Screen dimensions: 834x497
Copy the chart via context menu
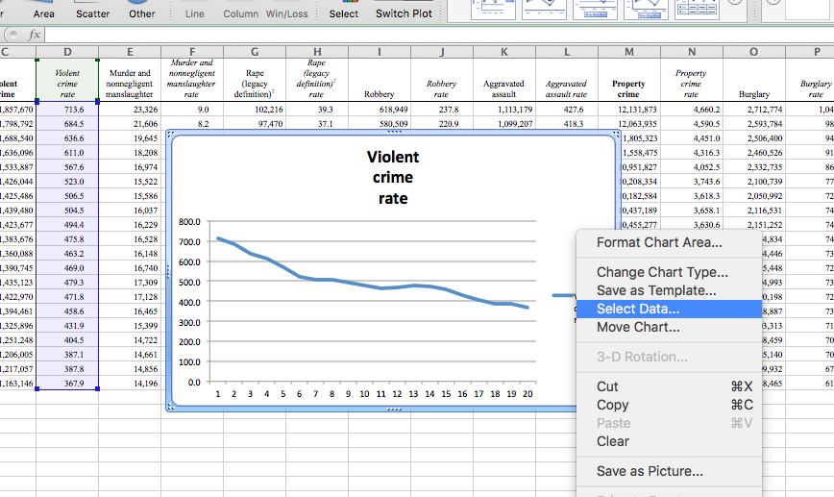tap(612, 405)
